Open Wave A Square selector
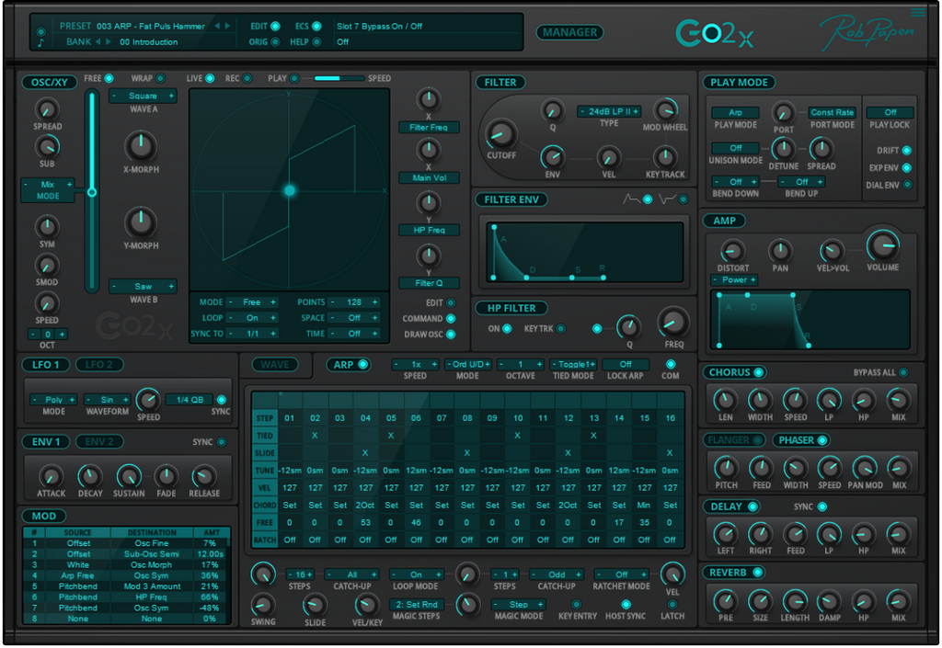The width and height of the screenshot is (942, 648). [143, 96]
